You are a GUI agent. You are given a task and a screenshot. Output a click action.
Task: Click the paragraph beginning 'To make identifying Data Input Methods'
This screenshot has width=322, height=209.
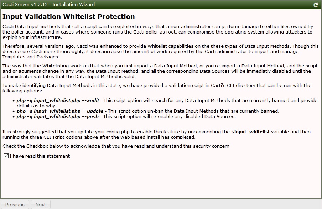[157, 88]
